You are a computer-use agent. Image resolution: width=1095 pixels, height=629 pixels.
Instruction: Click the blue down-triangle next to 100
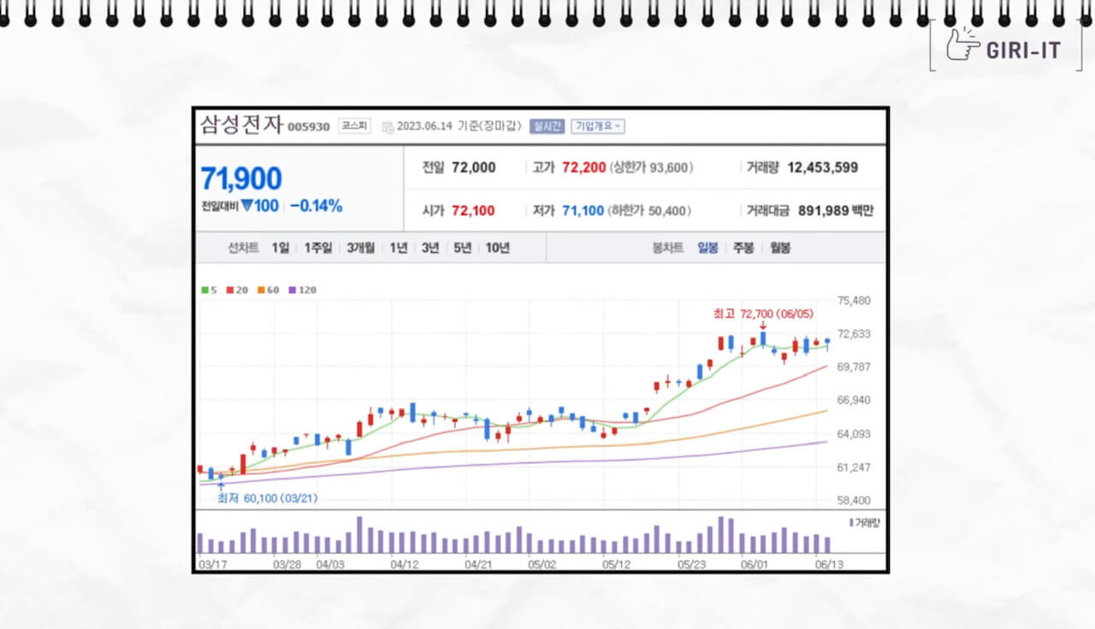(247, 206)
